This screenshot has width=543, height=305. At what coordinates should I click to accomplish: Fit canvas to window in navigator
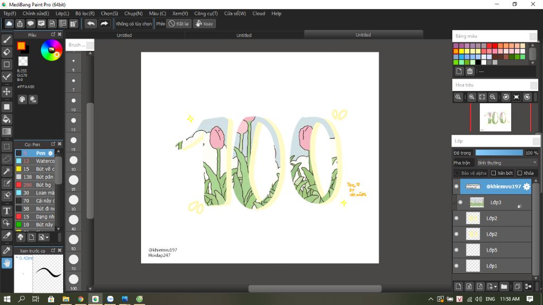(x=482, y=97)
